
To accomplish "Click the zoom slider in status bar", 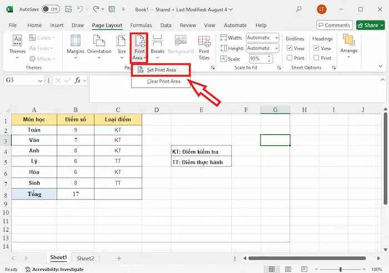I will pos(343,269).
